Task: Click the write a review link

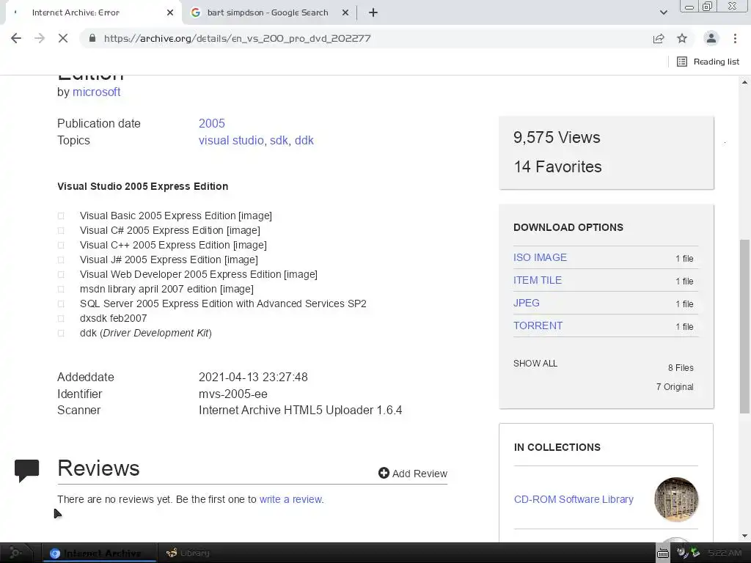Action: [x=292, y=499]
